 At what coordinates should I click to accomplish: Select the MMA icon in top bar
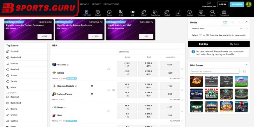click(x=121, y=13)
